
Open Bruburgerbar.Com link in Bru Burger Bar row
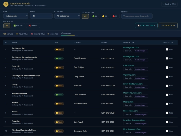pyautogui.click(x=131, y=48)
